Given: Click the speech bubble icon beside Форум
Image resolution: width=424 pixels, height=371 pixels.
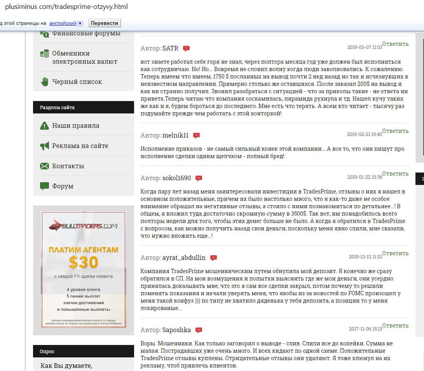Looking at the screenshot, I should (x=44, y=186).
